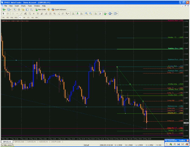Select the Fibonacci Retracement tool

[x=29, y=14]
